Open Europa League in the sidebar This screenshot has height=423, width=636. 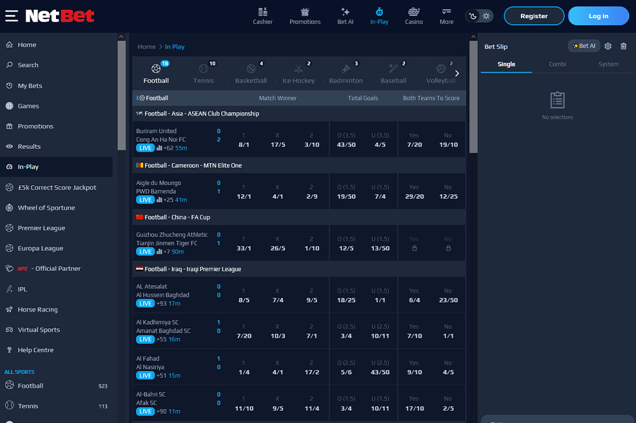[57, 248]
